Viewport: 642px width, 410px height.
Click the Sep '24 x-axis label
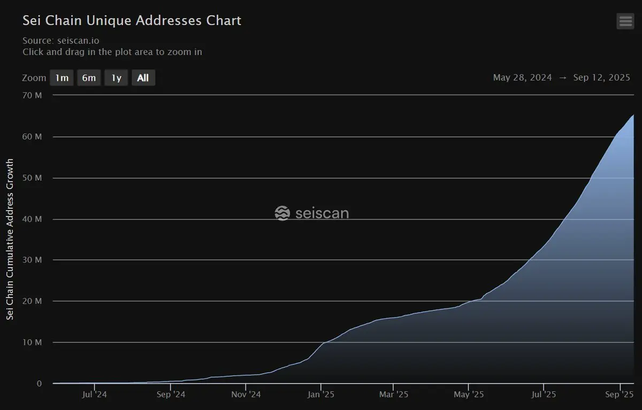pyautogui.click(x=170, y=395)
